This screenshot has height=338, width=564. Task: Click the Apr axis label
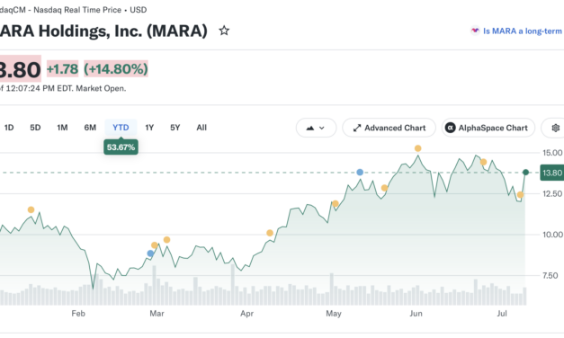tap(246, 314)
